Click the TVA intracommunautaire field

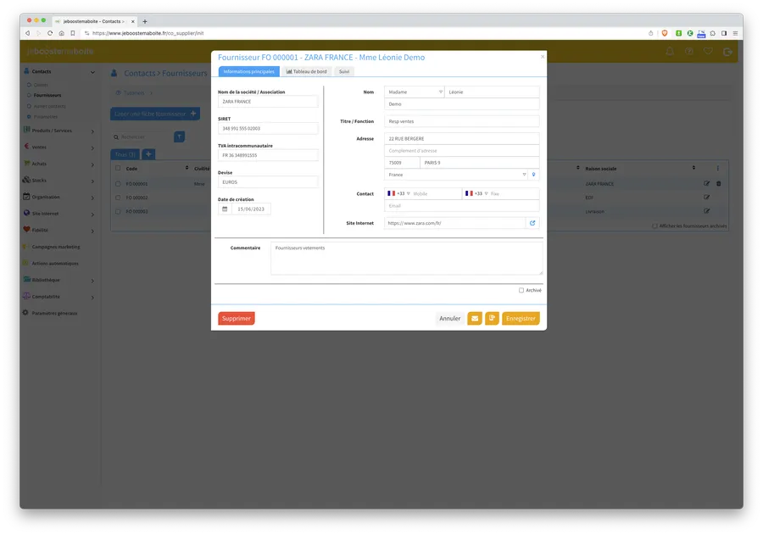[x=268, y=155]
